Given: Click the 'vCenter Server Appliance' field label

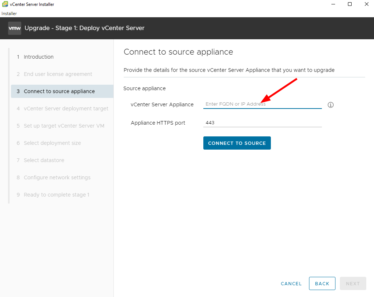Looking at the screenshot, I should coord(162,104).
